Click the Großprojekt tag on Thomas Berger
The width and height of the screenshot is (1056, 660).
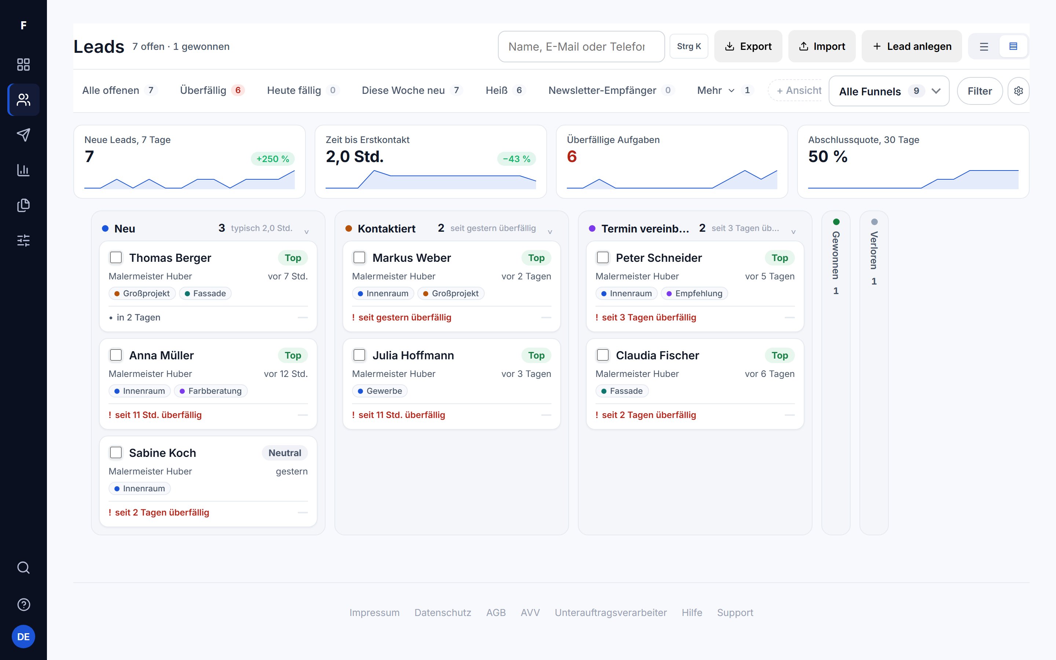point(142,293)
